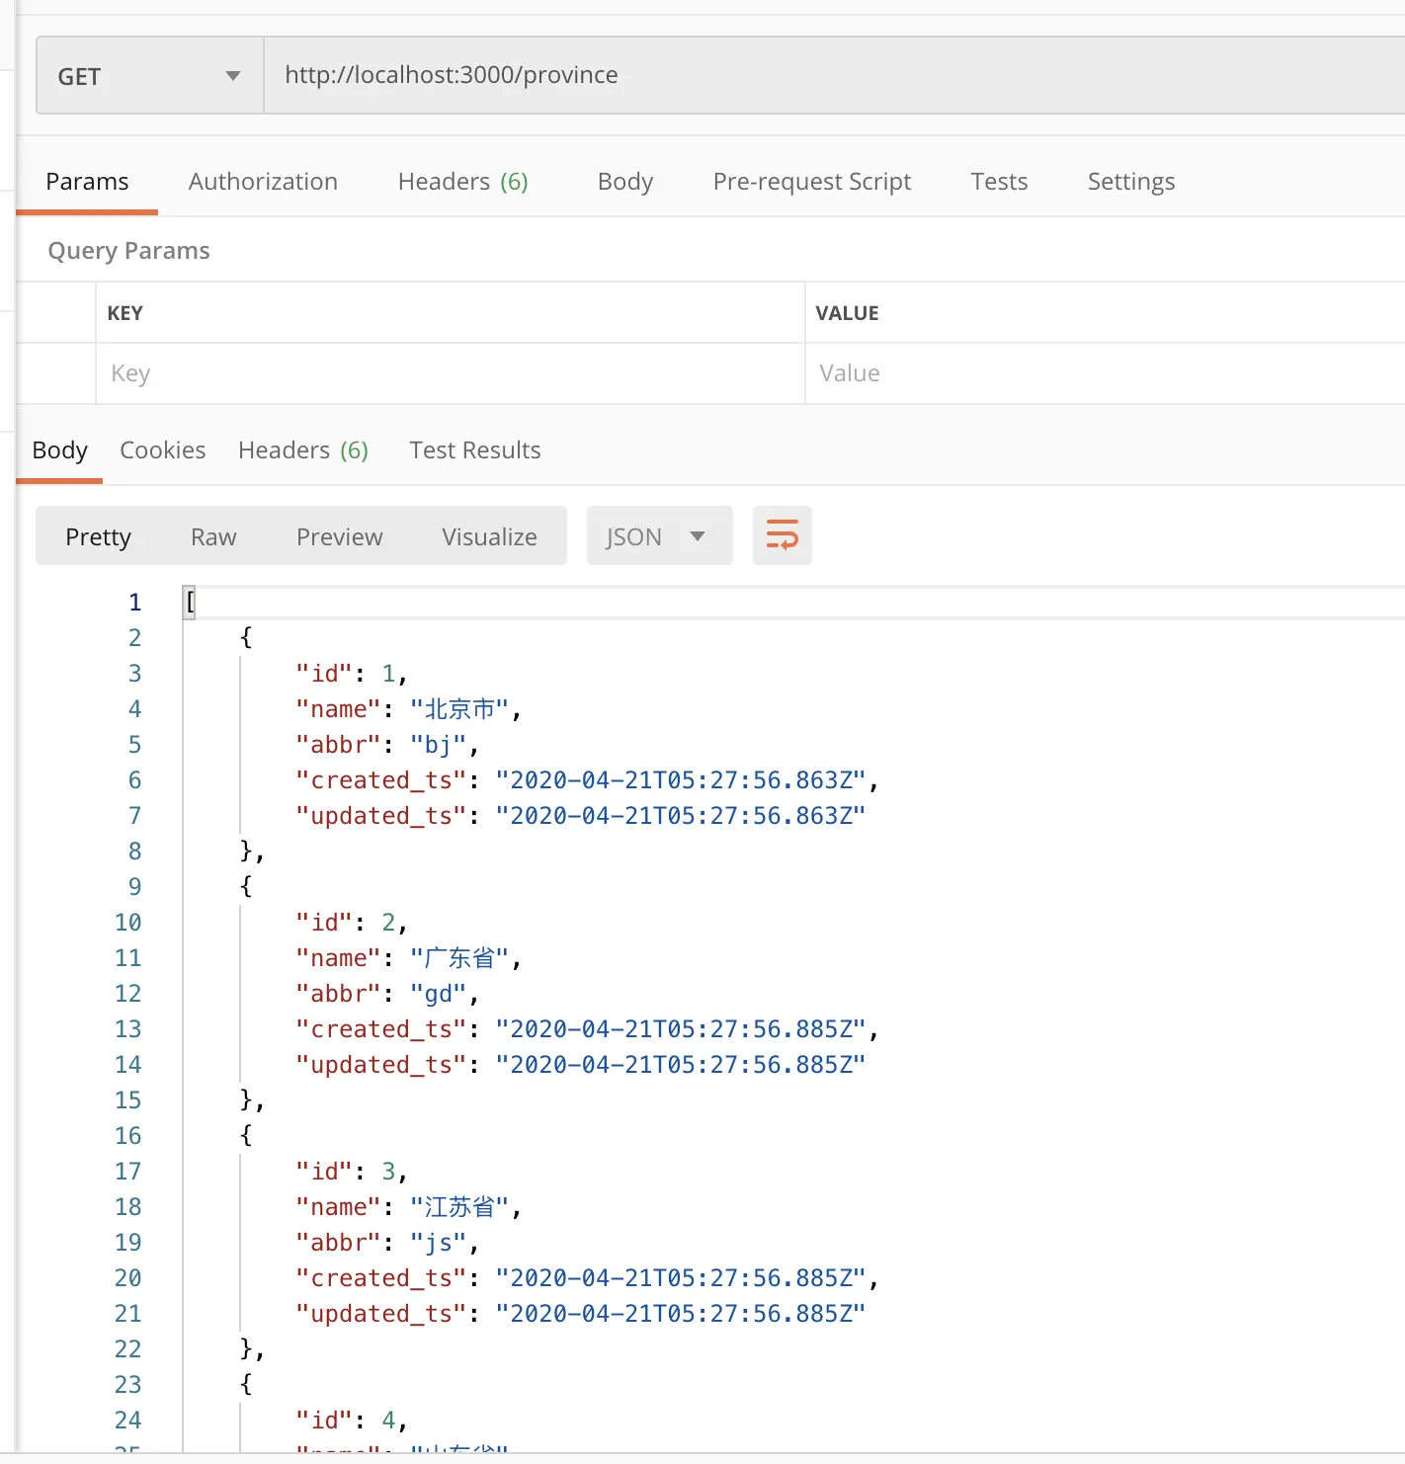
Task: Open the response Cookies tab
Action: click(x=163, y=450)
